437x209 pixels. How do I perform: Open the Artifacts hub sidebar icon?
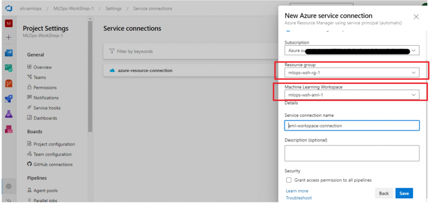tap(9, 129)
